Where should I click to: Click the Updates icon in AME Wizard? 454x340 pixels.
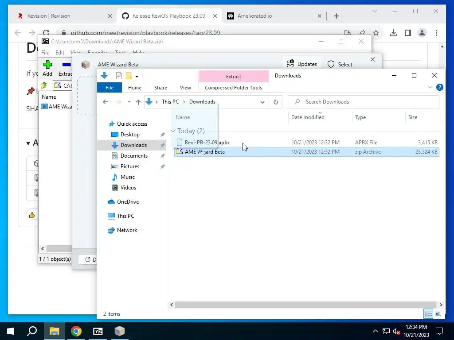click(290, 64)
